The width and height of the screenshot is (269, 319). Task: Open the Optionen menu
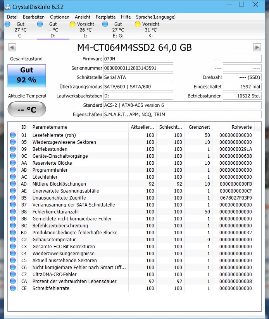click(x=60, y=17)
